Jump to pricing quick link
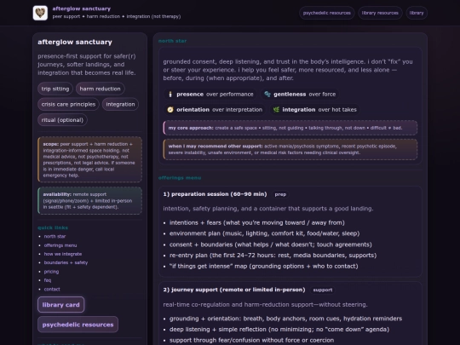Image resolution: width=460 pixels, height=345 pixels. click(51, 272)
